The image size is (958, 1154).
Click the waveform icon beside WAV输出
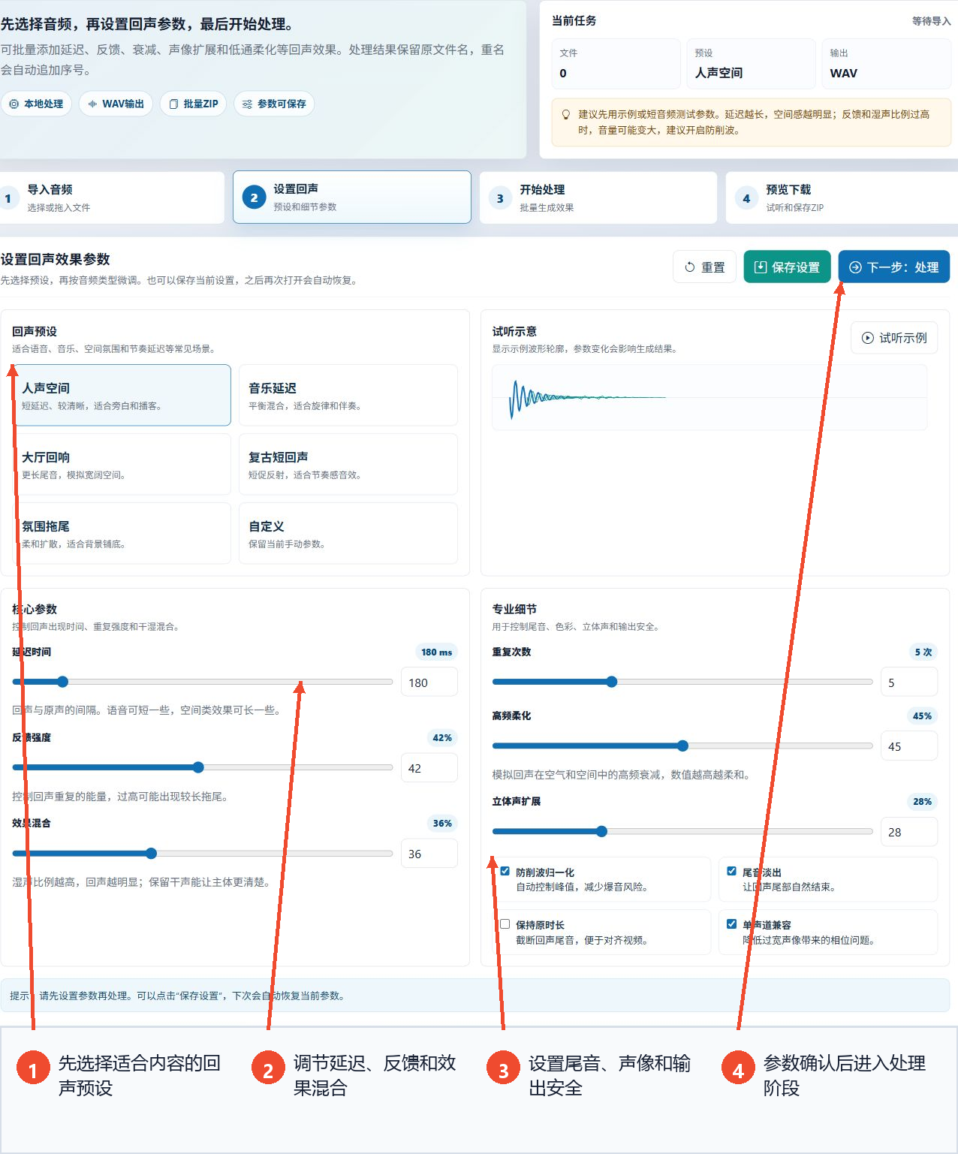pyautogui.click(x=92, y=104)
